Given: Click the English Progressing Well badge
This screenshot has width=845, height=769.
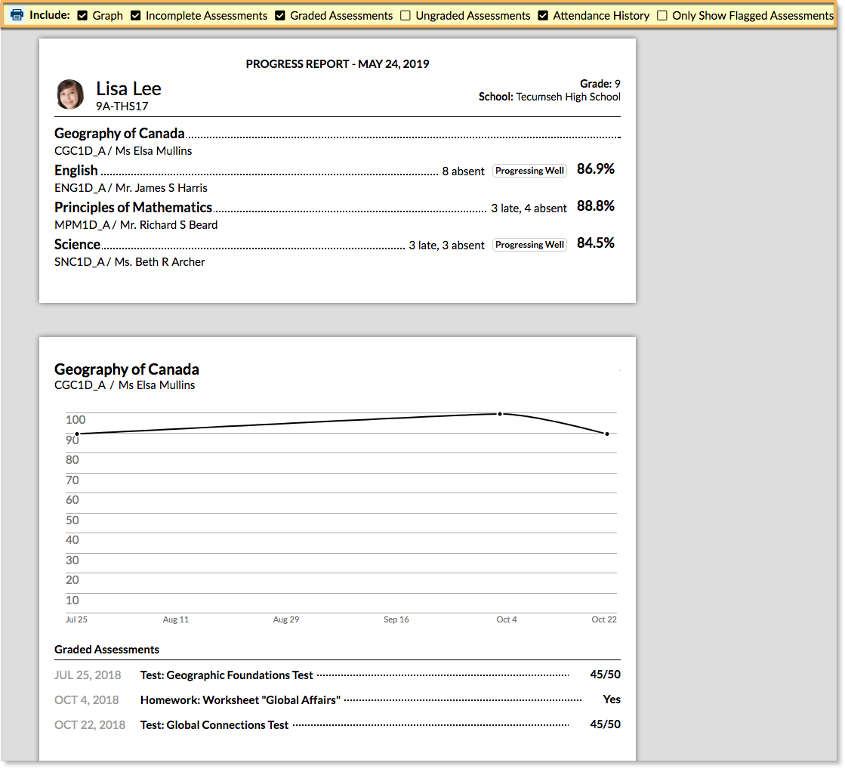Looking at the screenshot, I should point(530,171).
